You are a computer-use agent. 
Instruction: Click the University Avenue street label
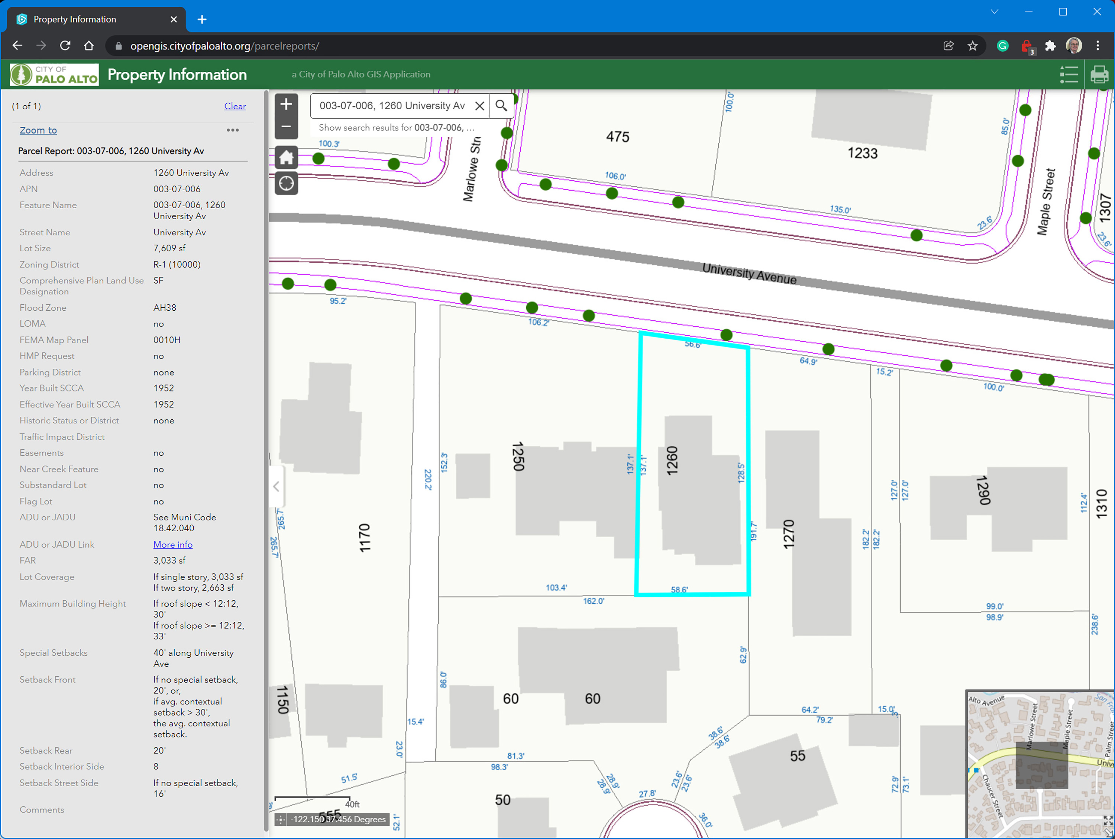(750, 274)
